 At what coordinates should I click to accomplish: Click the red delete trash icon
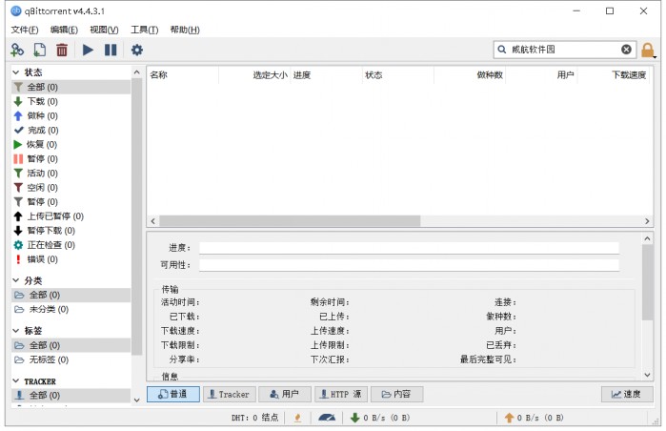(62, 50)
